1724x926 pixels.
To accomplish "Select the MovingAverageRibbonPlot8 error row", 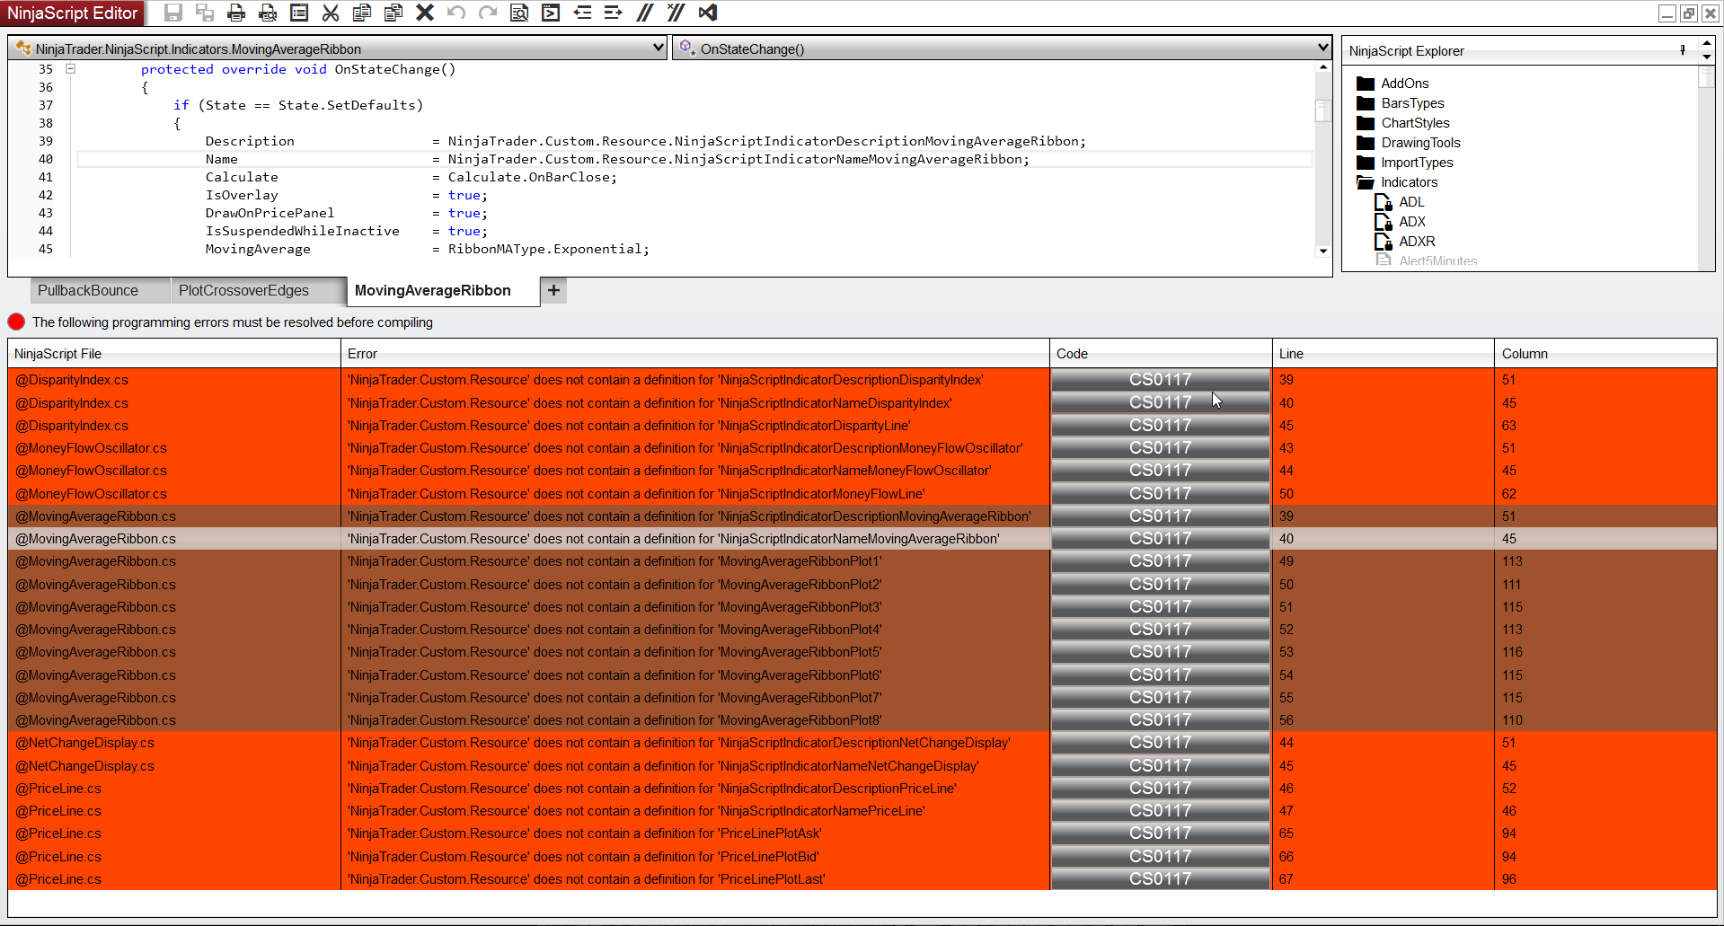I will tap(862, 720).
